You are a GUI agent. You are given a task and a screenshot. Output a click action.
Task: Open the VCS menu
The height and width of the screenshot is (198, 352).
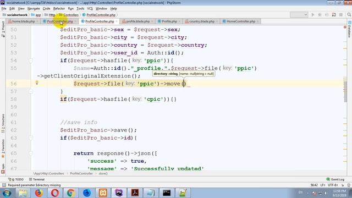click(x=90, y=9)
